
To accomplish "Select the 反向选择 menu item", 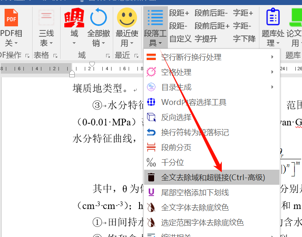I will tap(211, 117).
